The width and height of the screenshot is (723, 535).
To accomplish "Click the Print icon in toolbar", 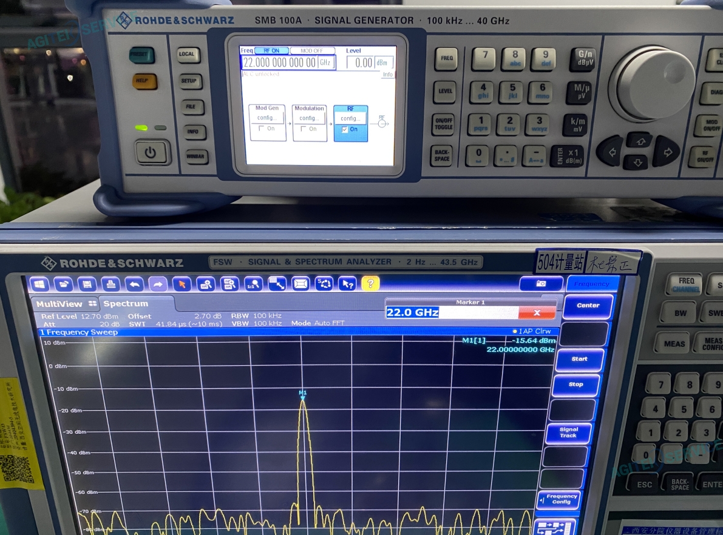I will (x=110, y=284).
